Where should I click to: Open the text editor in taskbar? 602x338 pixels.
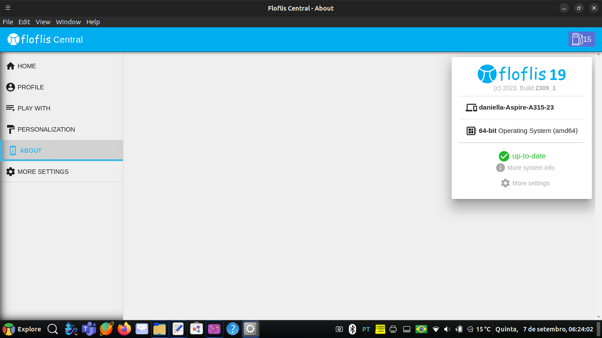click(x=178, y=329)
